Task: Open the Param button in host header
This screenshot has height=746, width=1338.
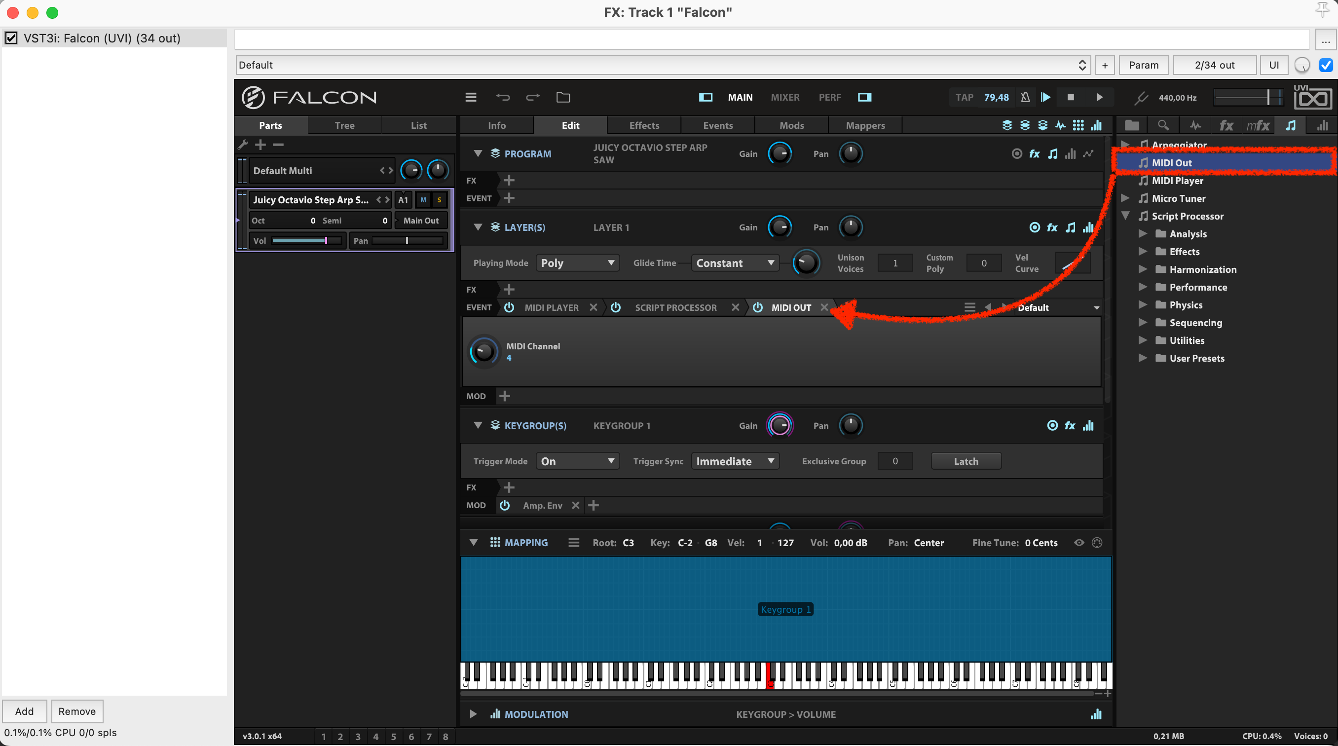Action: 1143,65
